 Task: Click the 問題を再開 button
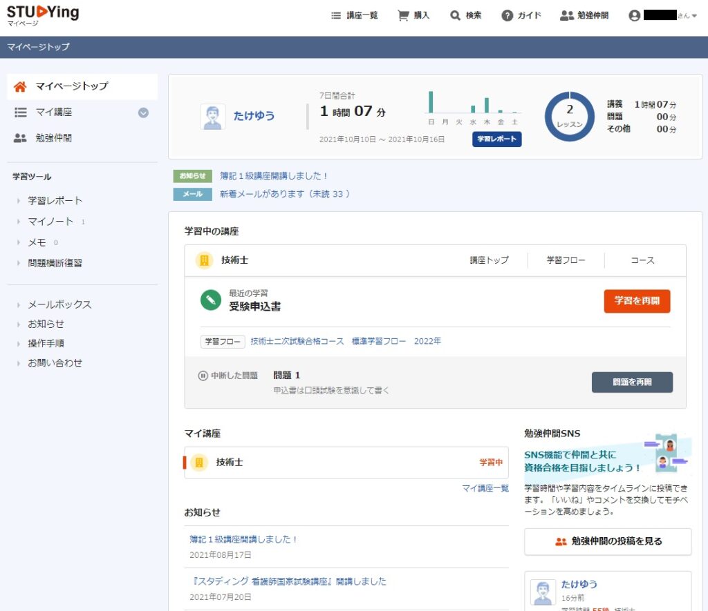coord(632,382)
